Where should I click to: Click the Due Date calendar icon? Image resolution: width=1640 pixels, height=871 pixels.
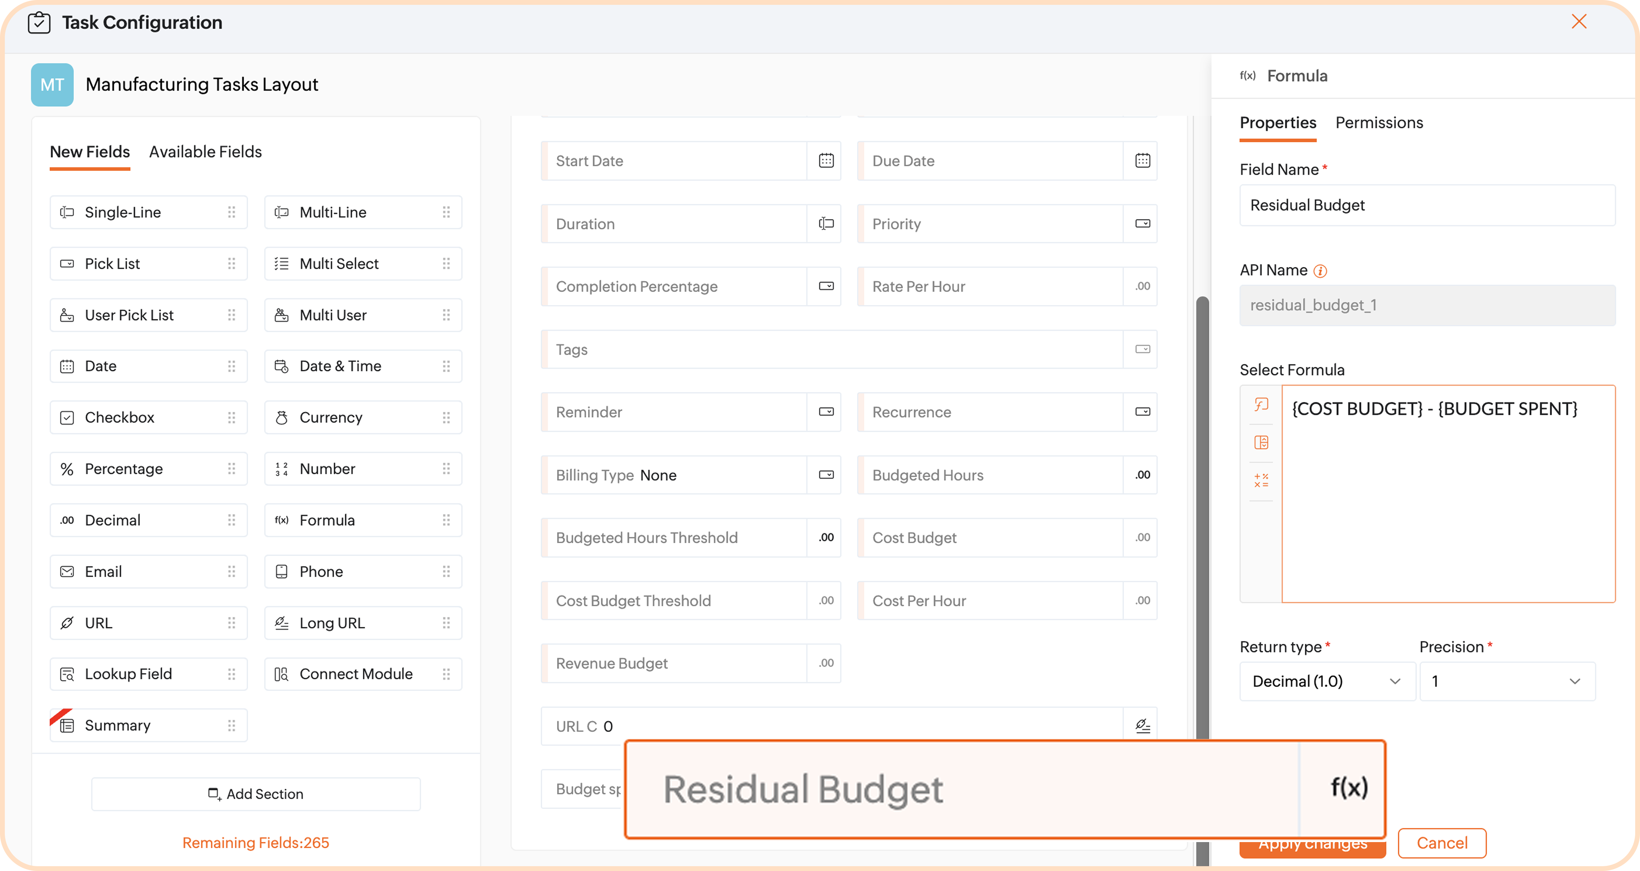click(1142, 161)
